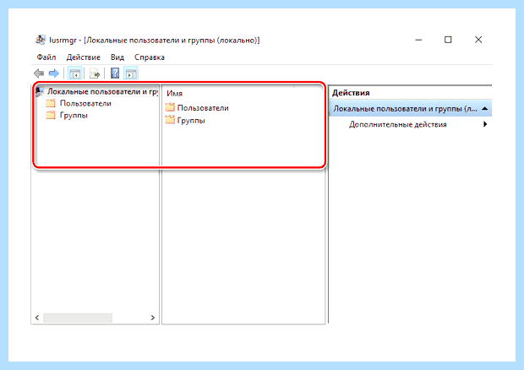Click the Имя column header
The height and width of the screenshot is (370, 524).
(x=174, y=94)
